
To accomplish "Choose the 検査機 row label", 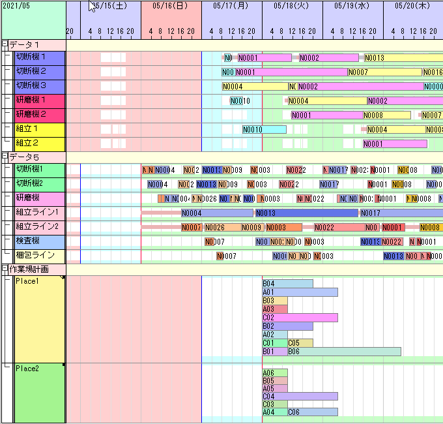I will click(x=39, y=241).
